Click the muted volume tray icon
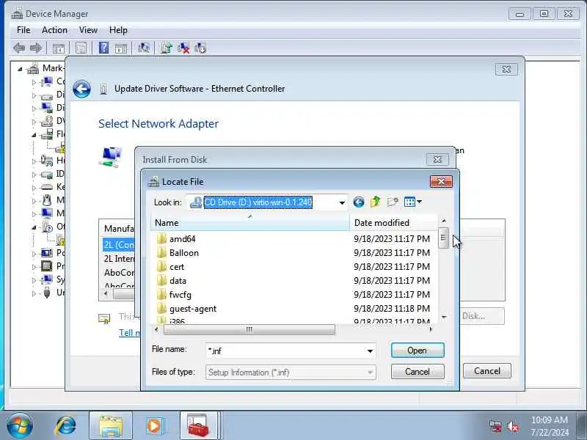587x440 pixels. click(x=512, y=426)
